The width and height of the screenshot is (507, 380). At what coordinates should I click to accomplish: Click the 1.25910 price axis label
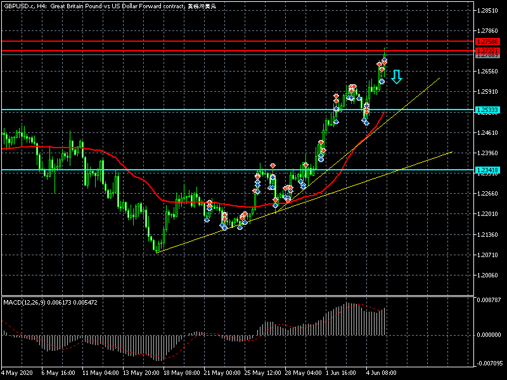tap(487, 92)
